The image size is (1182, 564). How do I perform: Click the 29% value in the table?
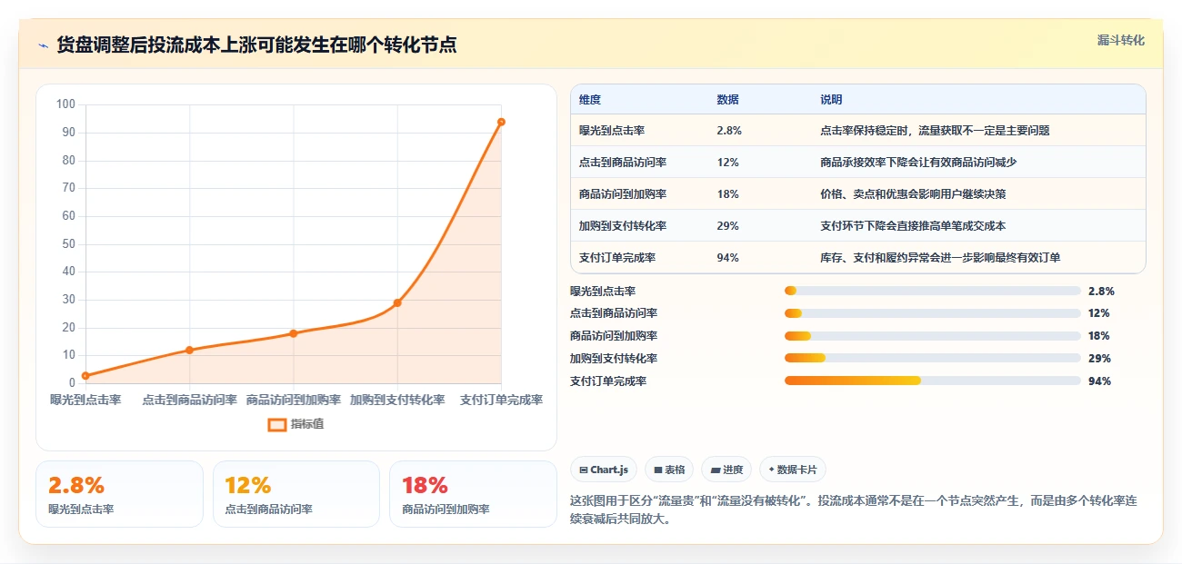[727, 226]
